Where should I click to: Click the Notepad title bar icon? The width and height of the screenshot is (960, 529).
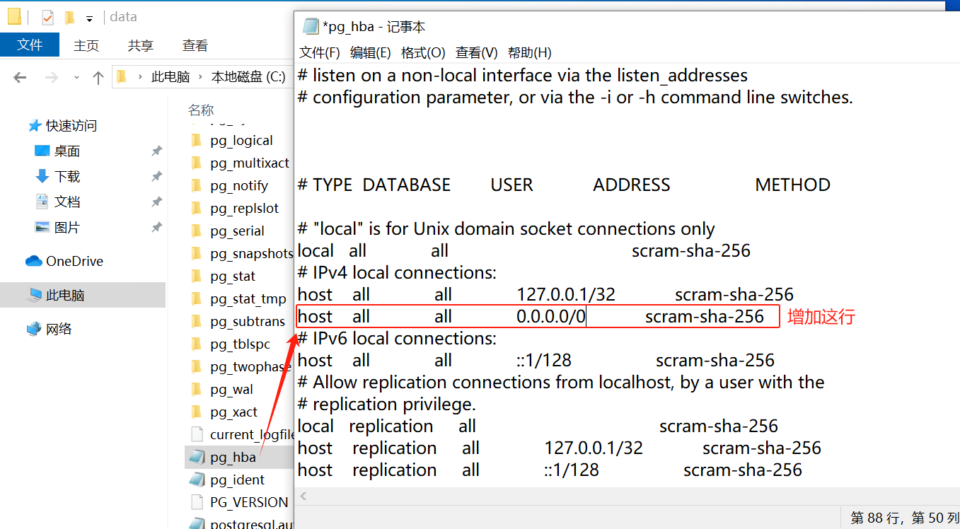tap(311, 27)
